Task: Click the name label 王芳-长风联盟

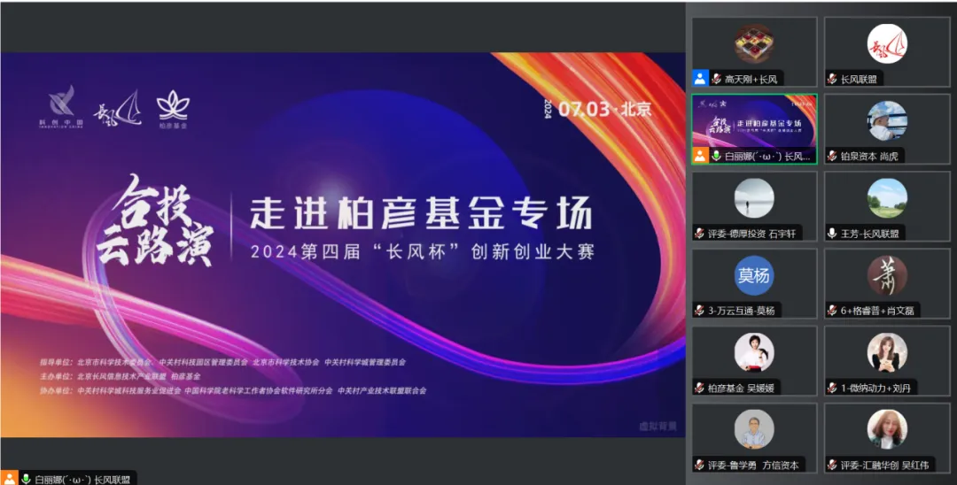Action: click(x=870, y=234)
